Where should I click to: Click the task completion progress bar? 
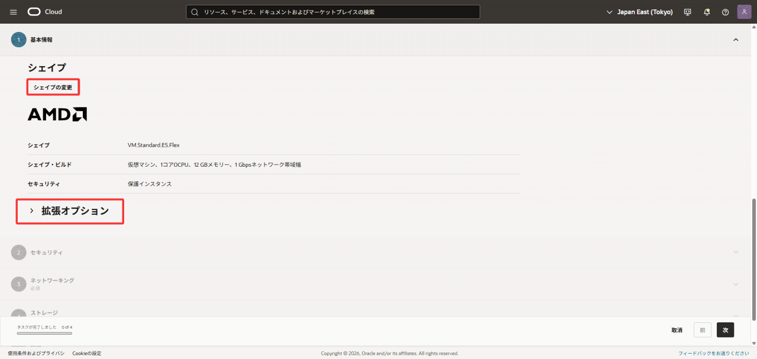[x=44, y=333]
